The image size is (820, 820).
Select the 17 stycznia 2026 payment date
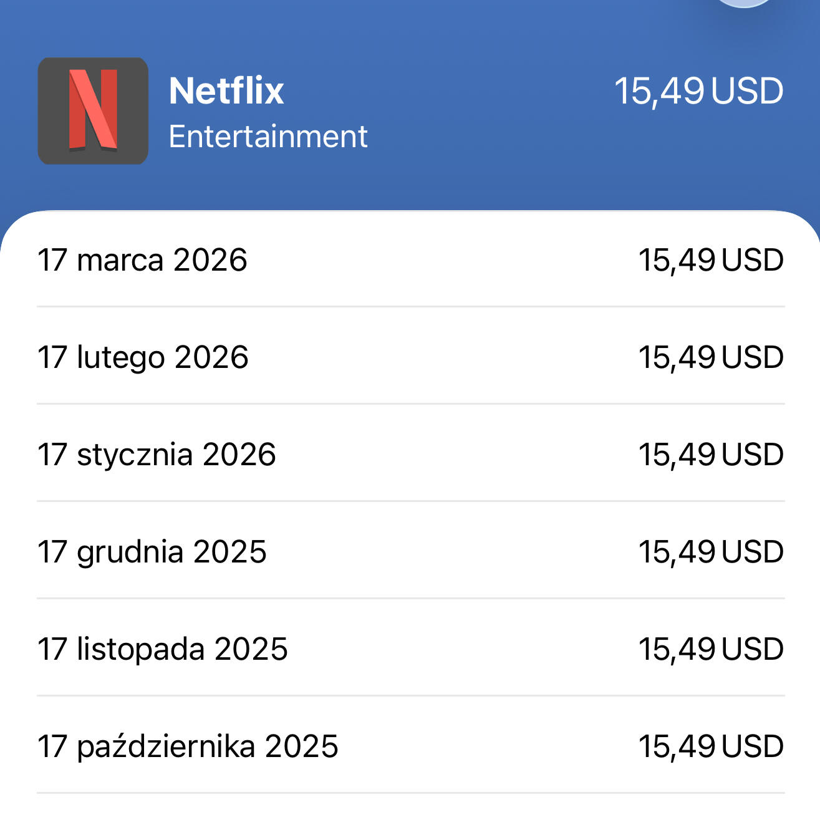coord(157,455)
